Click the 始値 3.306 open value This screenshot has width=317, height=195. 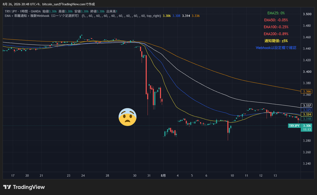coord(50,11)
